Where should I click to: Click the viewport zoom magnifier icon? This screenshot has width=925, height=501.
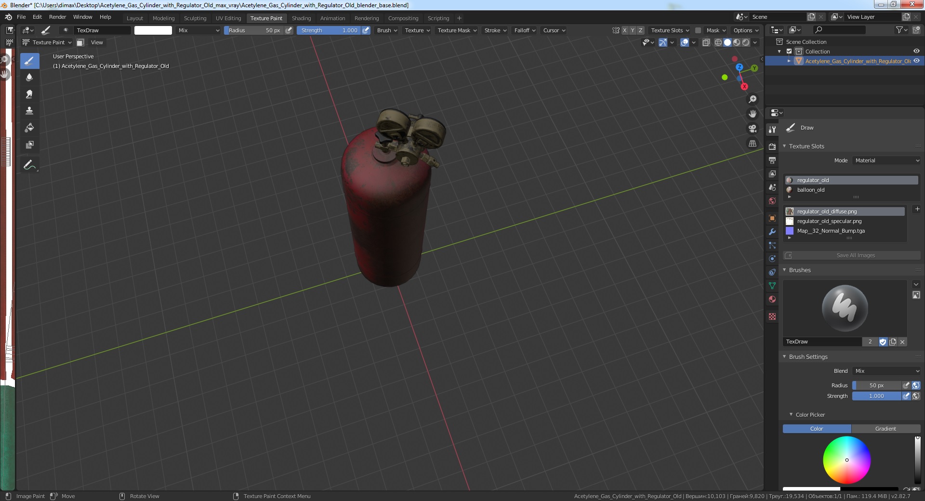[753, 99]
